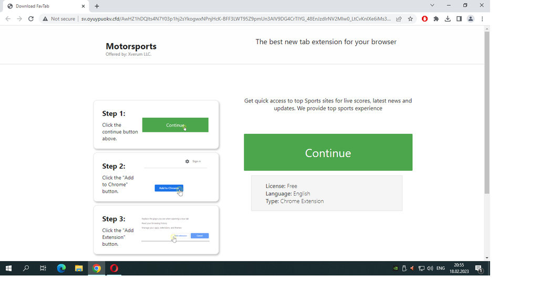Open the notifications action center
Viewport: 538px width, 302px height.
coord(479,269)
